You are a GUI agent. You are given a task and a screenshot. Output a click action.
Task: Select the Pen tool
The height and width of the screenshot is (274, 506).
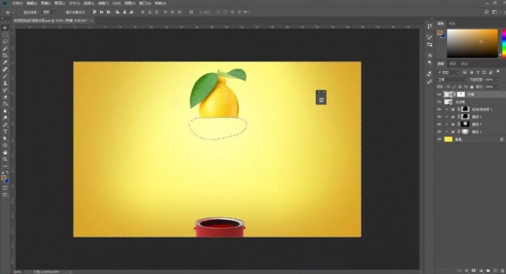click(x=5, y=125)
